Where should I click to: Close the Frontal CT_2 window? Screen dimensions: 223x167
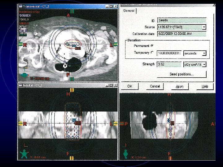pos(116,85)
